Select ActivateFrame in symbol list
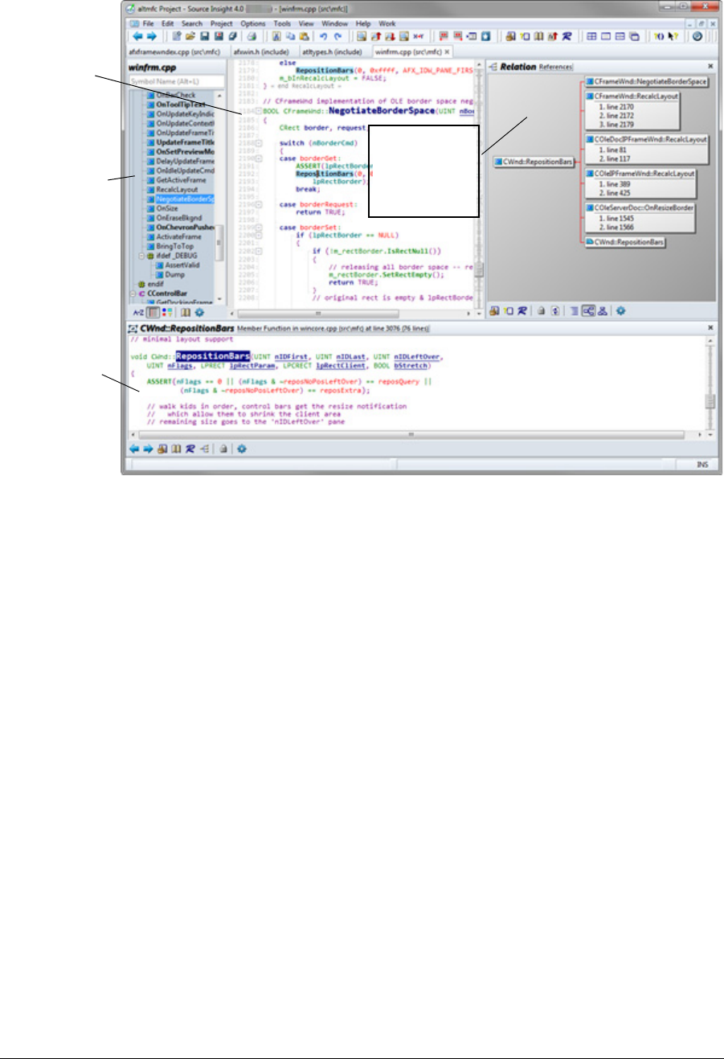 [178, 236]
